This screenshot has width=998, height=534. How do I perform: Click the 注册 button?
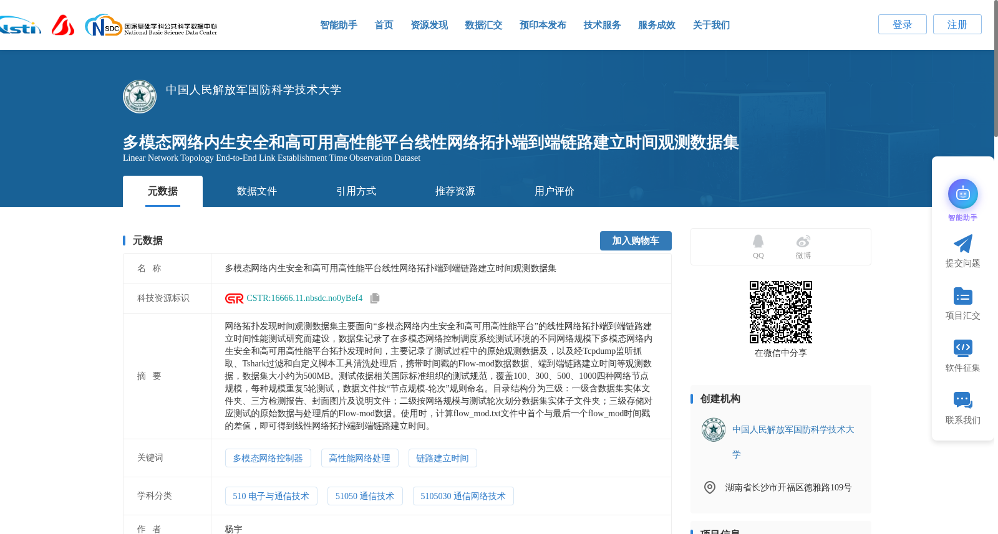pos(957,24)
